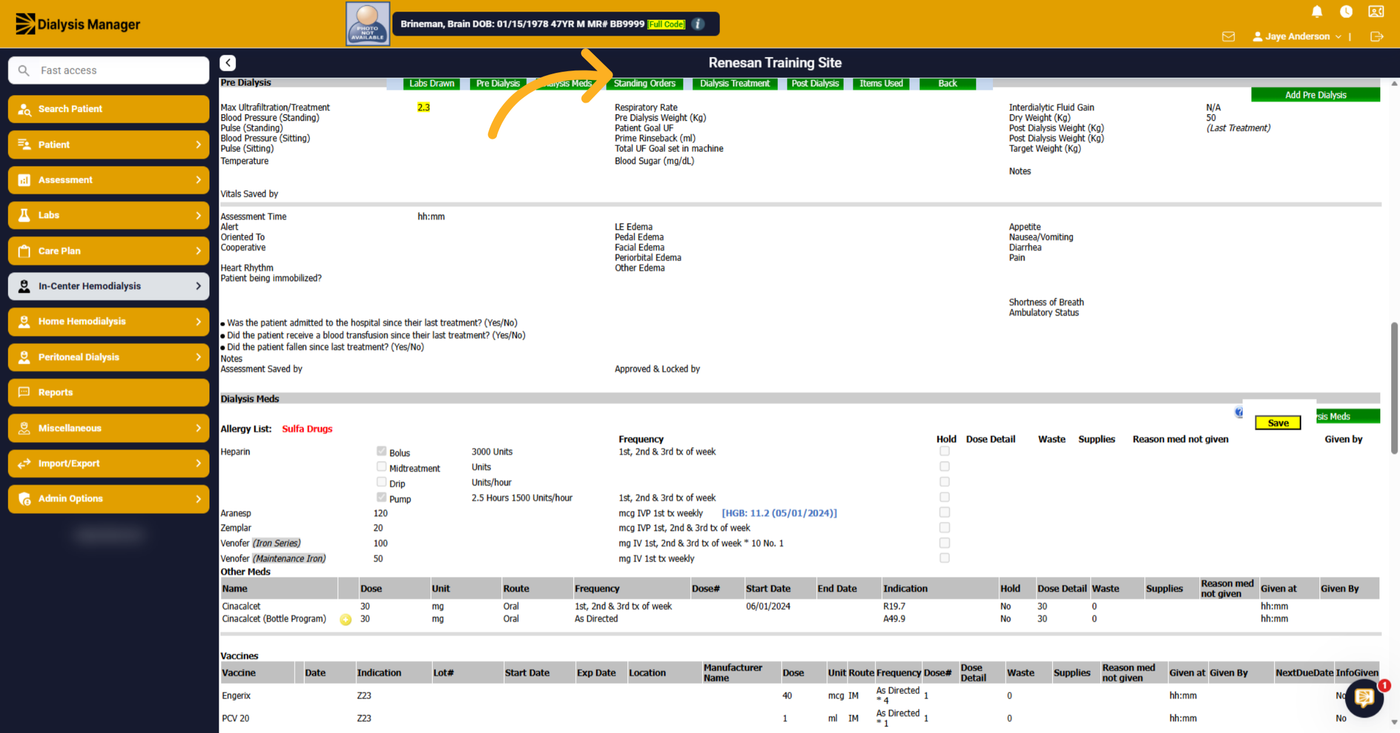Screen dimensions: 1400x733
Task: Click the clock history icon
Action: click(x=1346, y=12)
